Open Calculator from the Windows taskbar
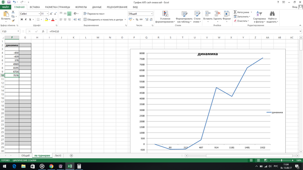 (x=79, y=166)
